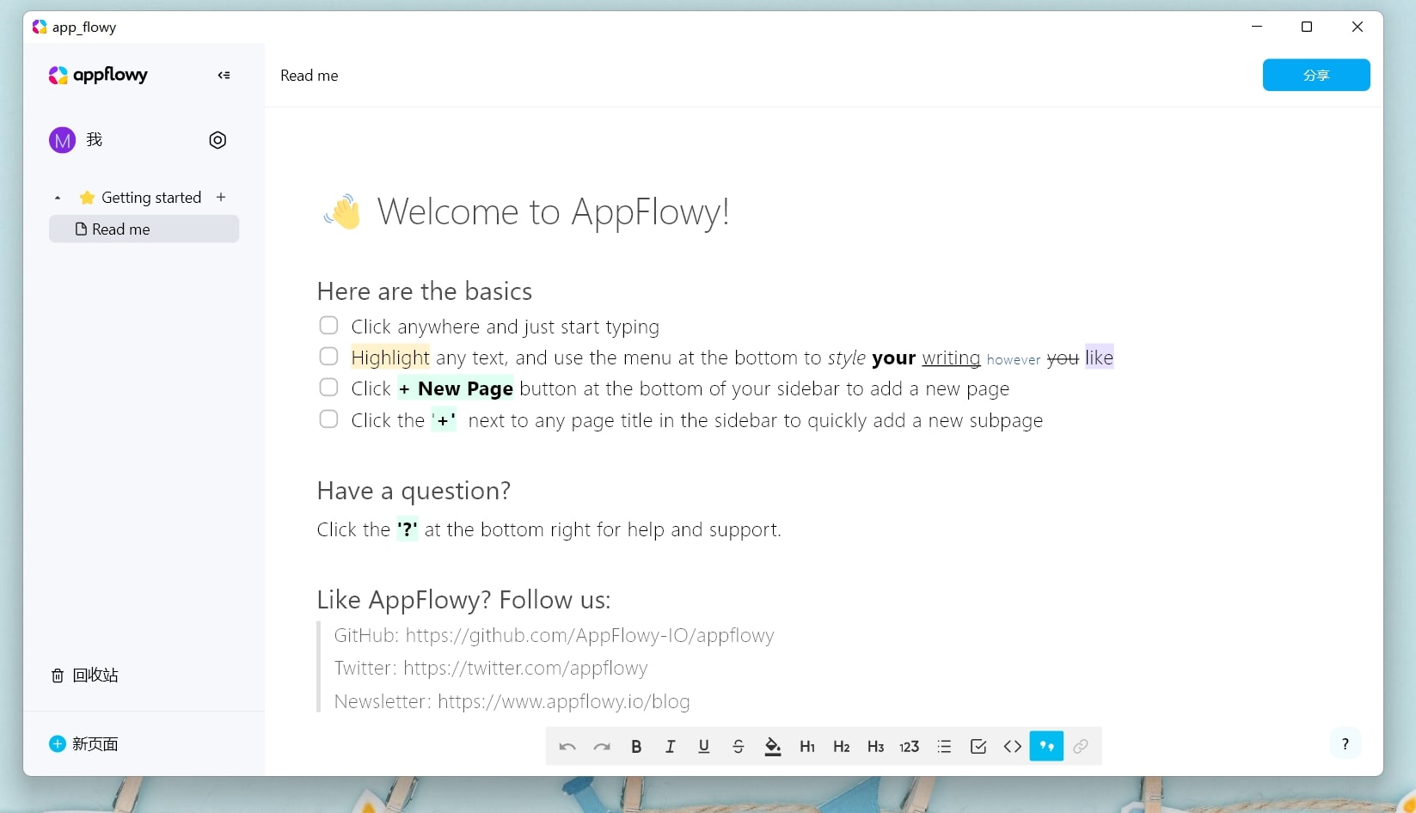Apply strikethrough formatting

pos(738,746)
